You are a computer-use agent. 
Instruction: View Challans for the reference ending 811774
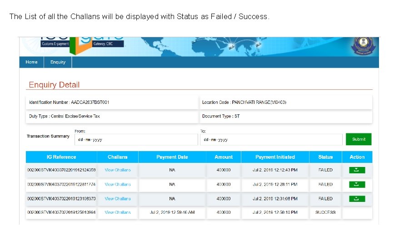[118, 184]
